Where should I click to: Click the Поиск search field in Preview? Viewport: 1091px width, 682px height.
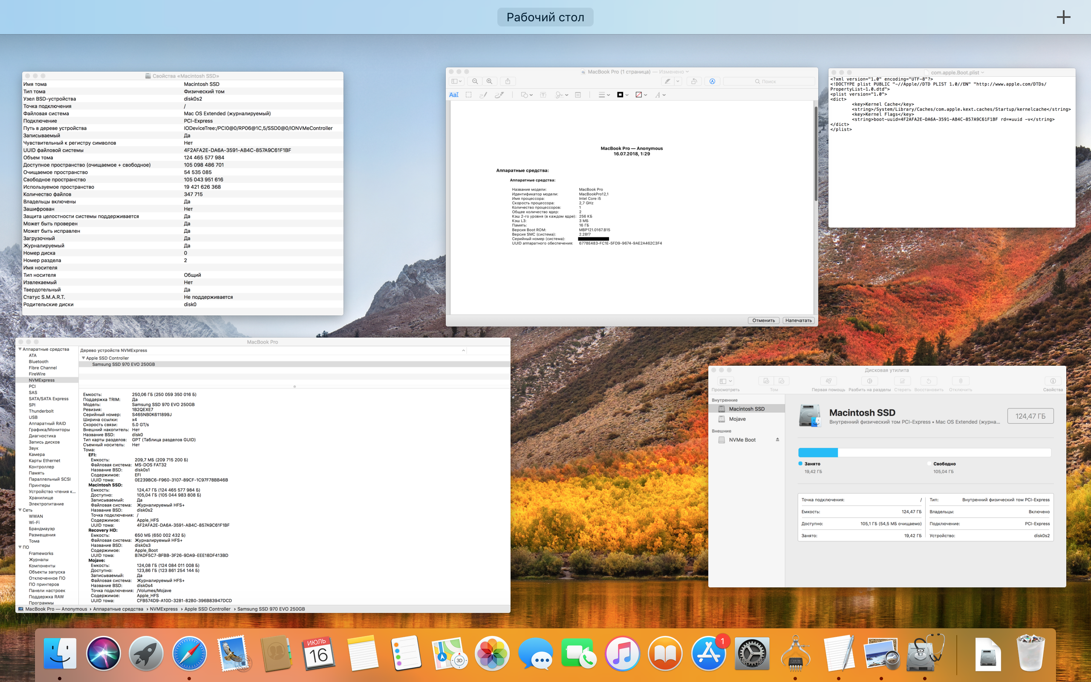coord(769,82)
